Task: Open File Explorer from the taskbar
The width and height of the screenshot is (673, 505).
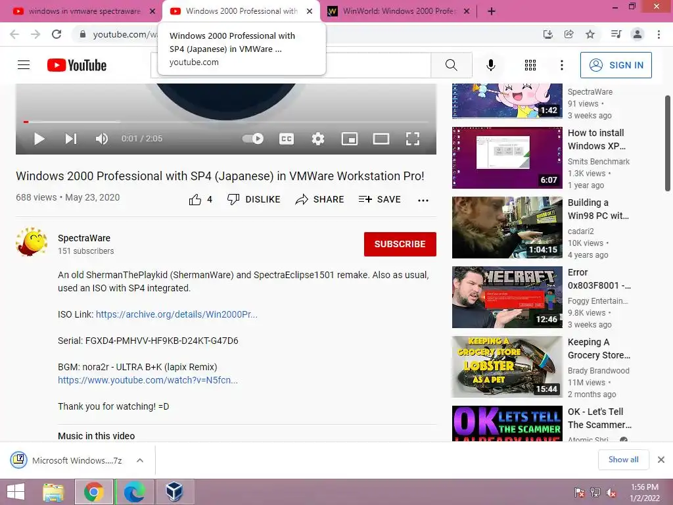Action: (53, 492)
